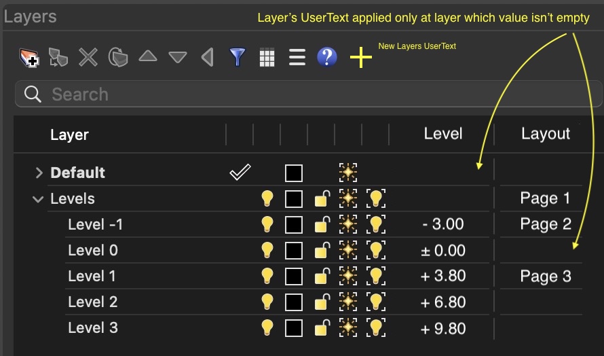Open Level 1 material icon

348,276
